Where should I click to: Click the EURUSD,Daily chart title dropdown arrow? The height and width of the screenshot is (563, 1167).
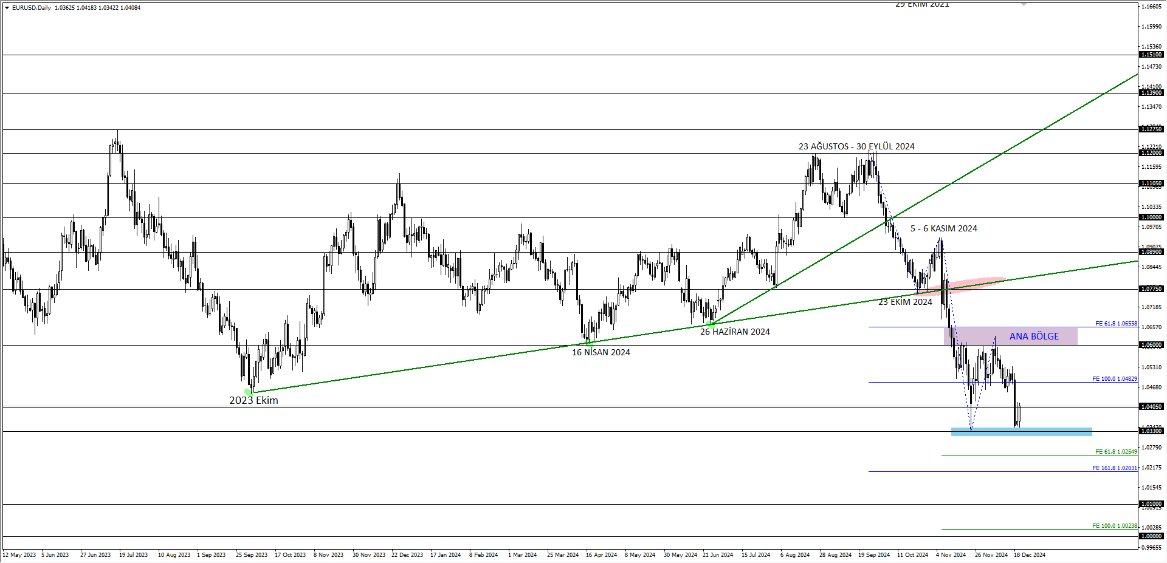[x=7, y=8]
